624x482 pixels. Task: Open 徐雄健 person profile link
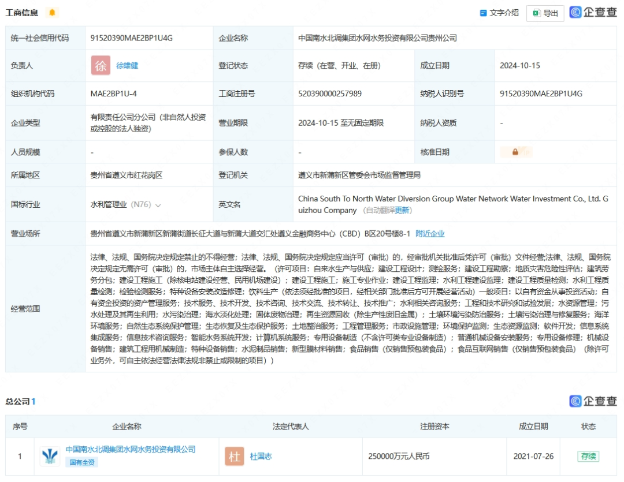127,66
